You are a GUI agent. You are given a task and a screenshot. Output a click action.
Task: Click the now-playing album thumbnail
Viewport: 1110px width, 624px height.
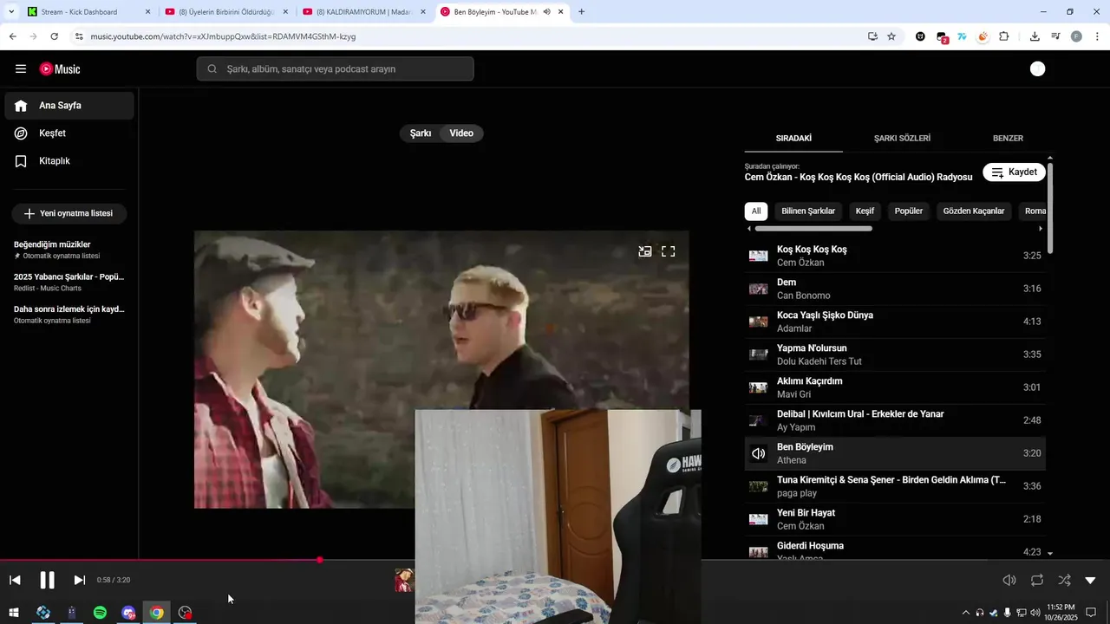click(x=404, y=580)
